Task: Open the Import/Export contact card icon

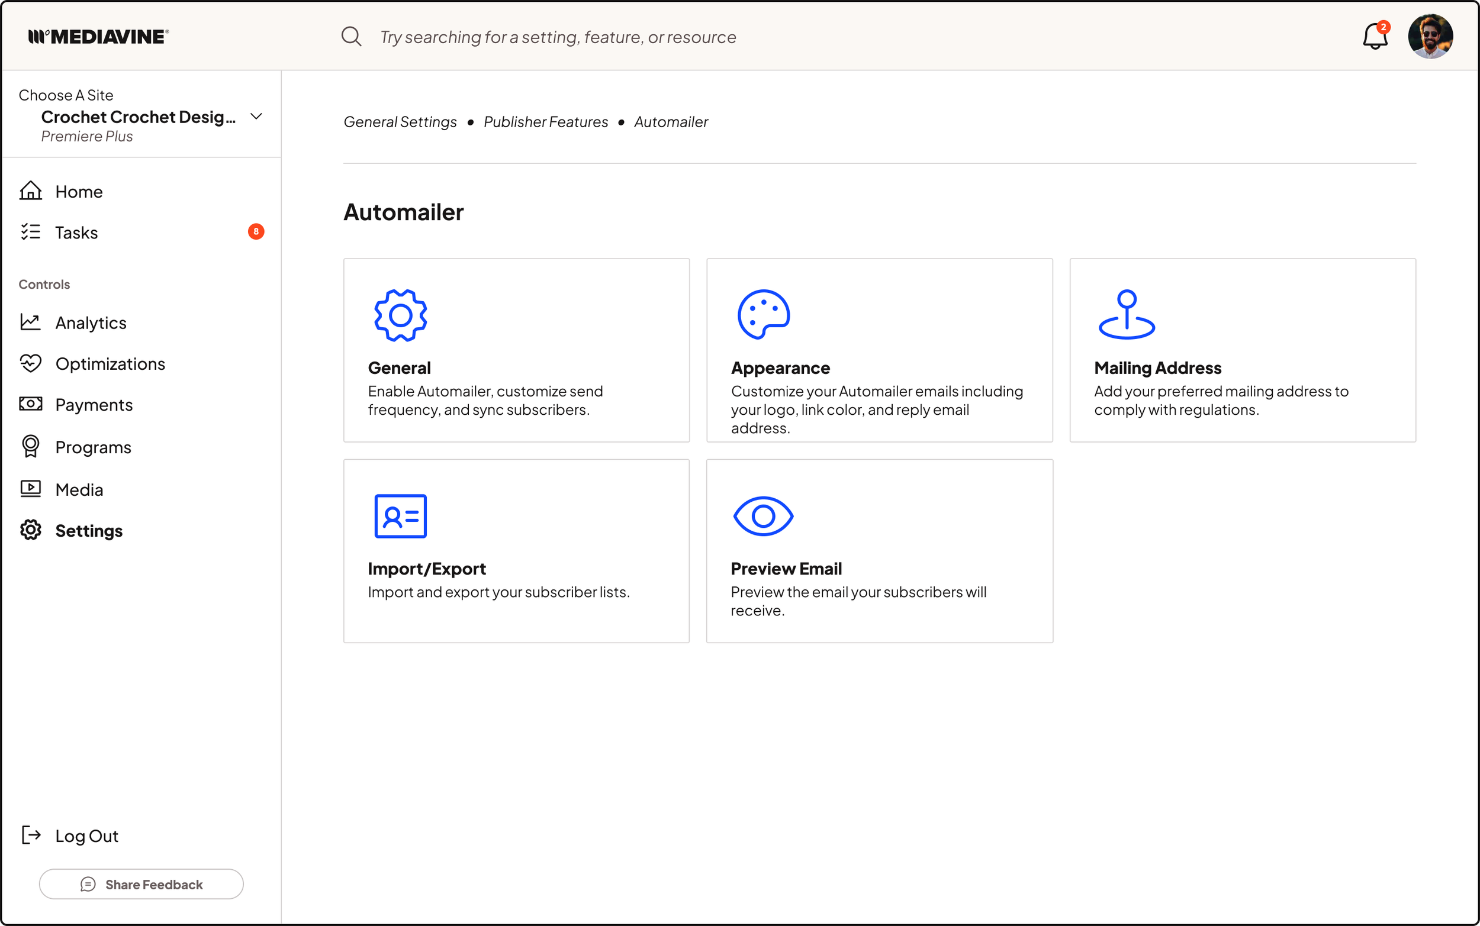Action: [x=401, y=517]
